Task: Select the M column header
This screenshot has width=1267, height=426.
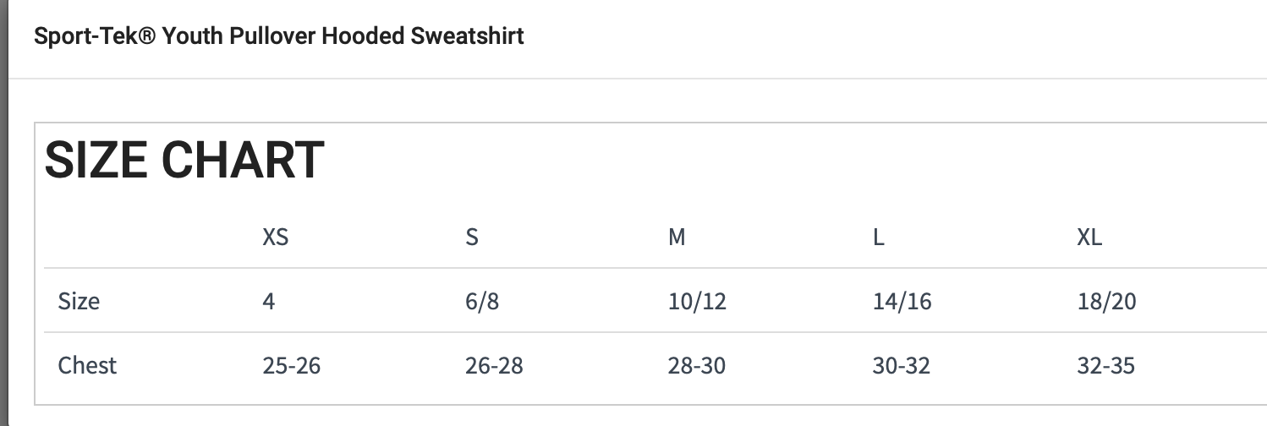Action: (677, 238)
